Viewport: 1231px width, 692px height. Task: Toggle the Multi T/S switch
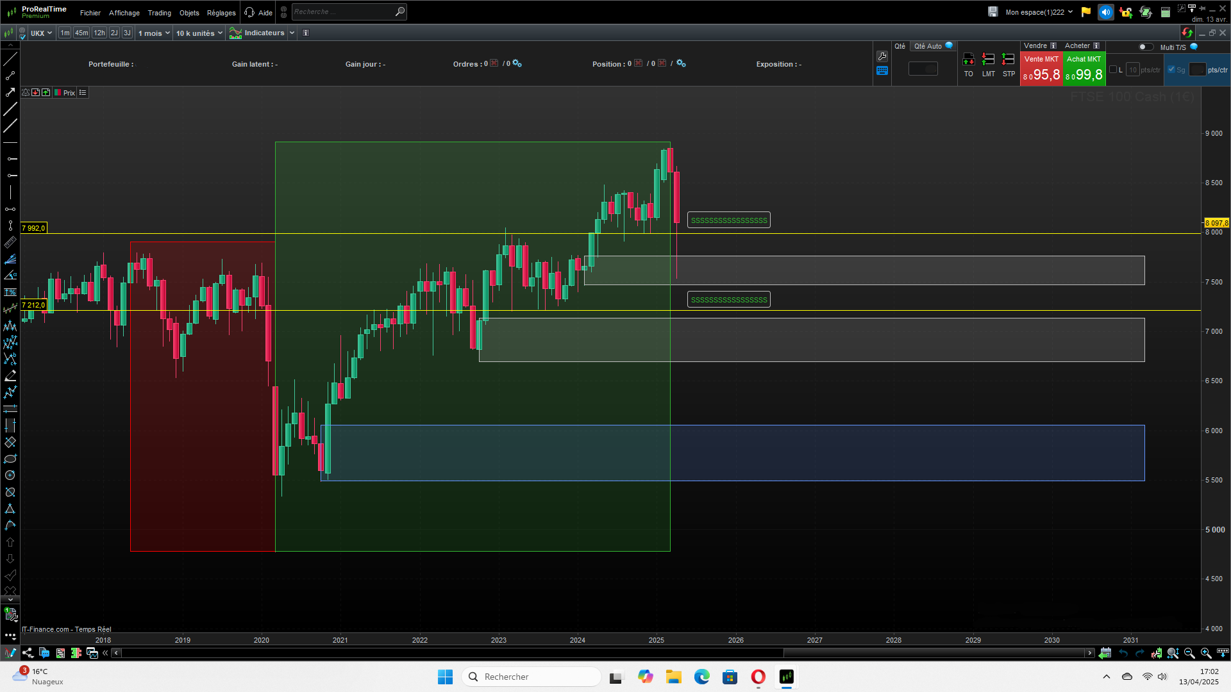point(1145,47)
